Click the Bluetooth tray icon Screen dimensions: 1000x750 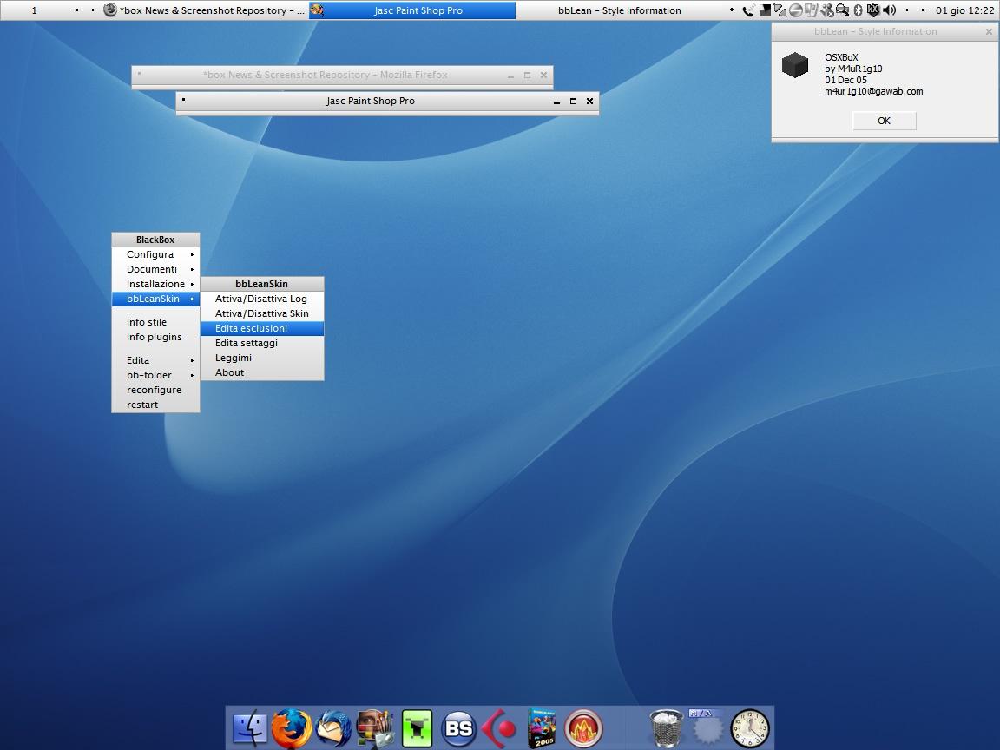point(858,10)
